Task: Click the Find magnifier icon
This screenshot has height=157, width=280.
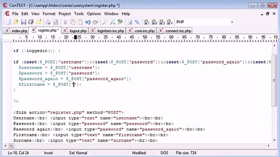Action: [x=105, y=22]
